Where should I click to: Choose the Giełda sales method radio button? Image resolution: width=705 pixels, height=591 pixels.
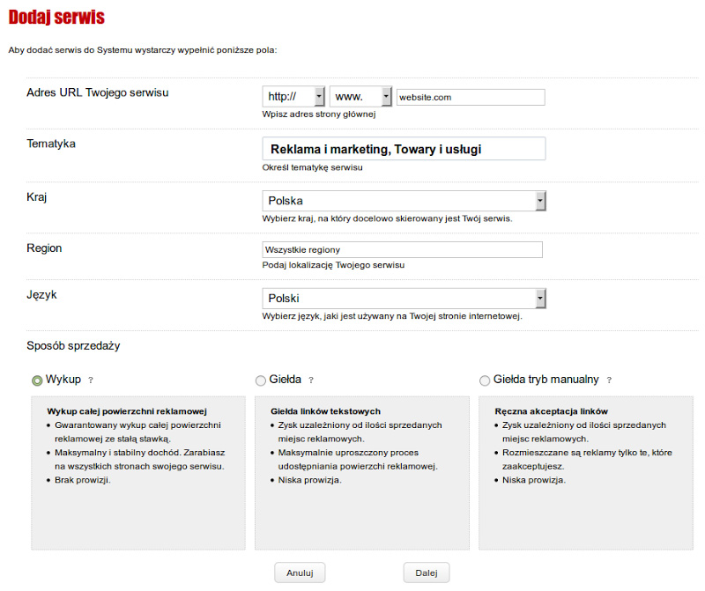pos(260,380)
